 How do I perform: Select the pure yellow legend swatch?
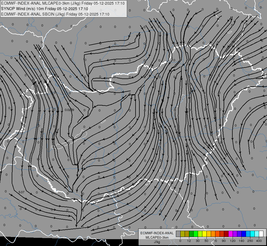pyautogui.click(x=205, y=234)
